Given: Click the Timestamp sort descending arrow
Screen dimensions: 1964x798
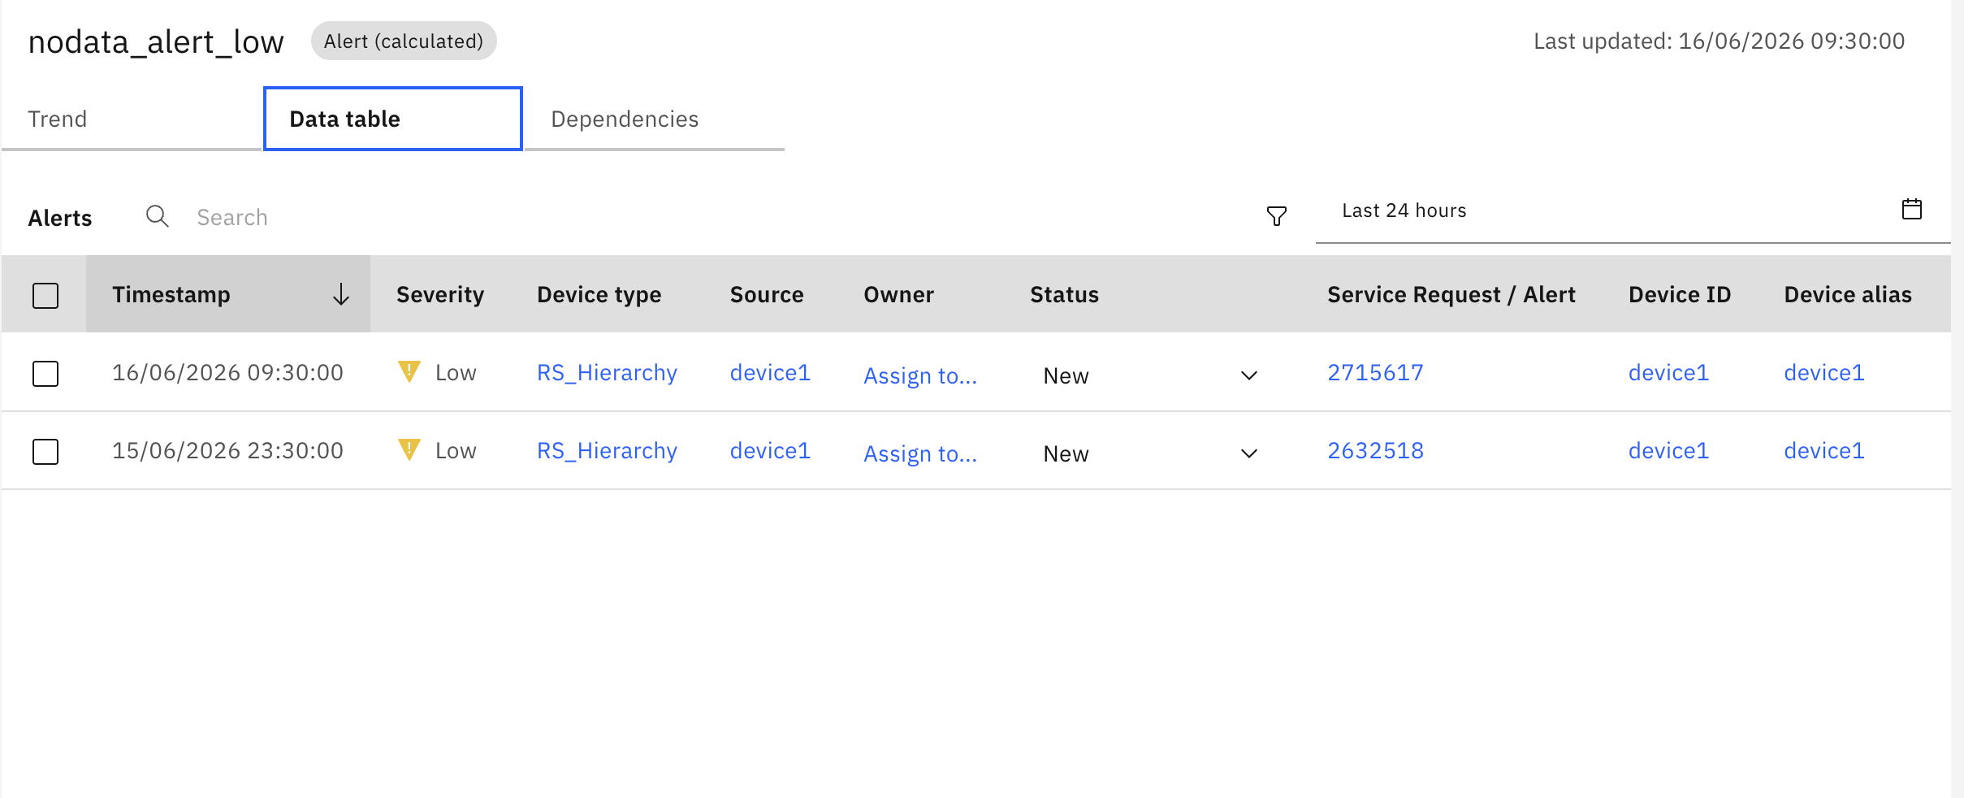Looking at the screenshot, I should tap(341, 294).
